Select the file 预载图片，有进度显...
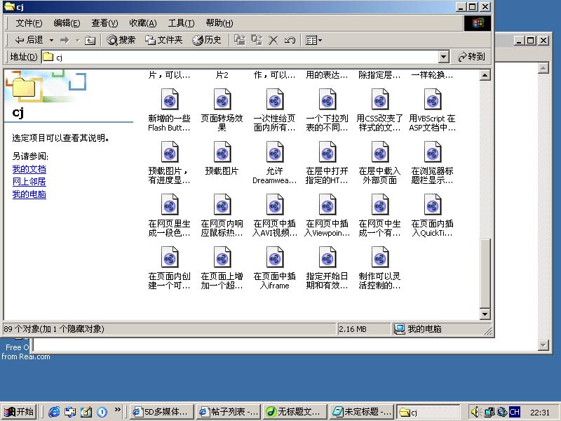561x421 pixels. [x=170, y=163]
